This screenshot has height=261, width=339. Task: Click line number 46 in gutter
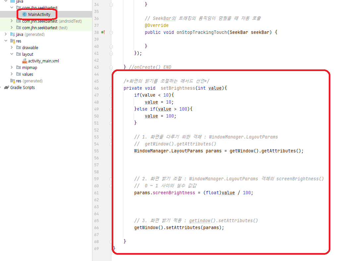click(96, 88)
